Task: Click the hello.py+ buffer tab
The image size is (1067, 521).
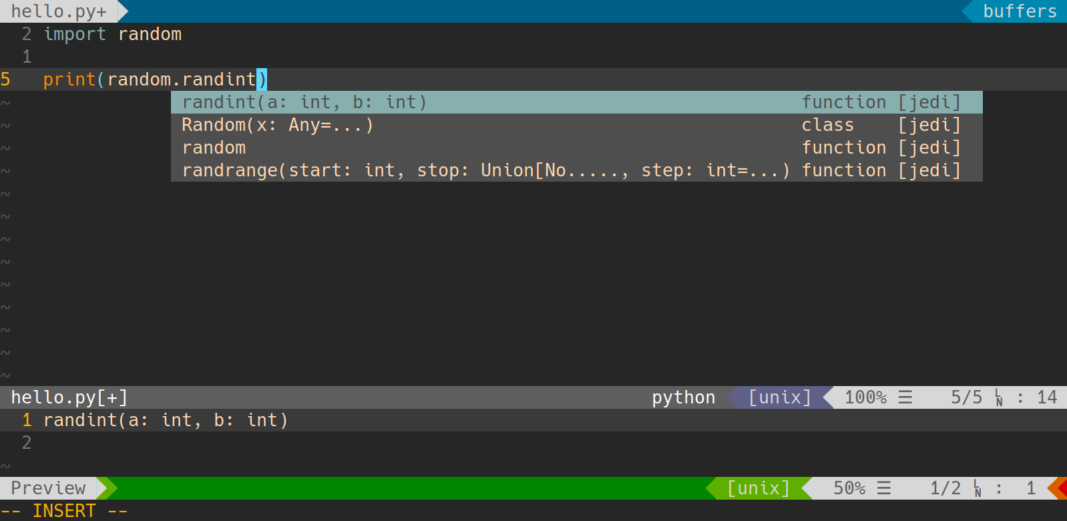Action: point(58,11)
